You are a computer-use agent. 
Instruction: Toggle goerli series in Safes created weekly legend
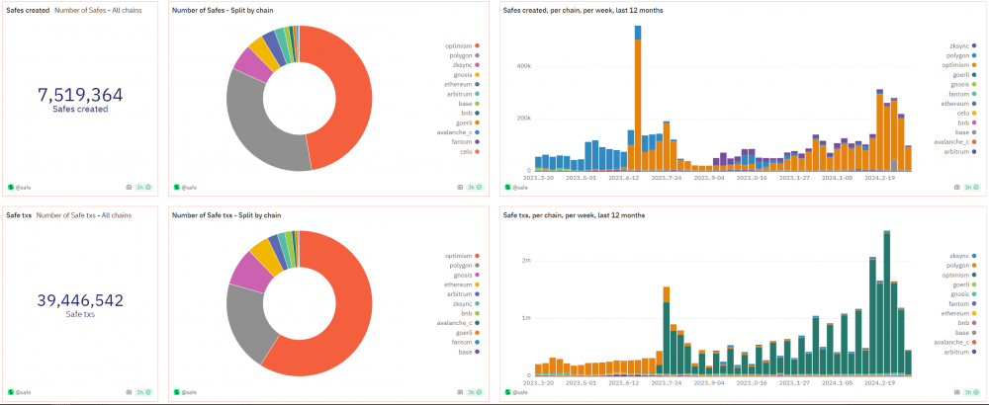(963, 74)
